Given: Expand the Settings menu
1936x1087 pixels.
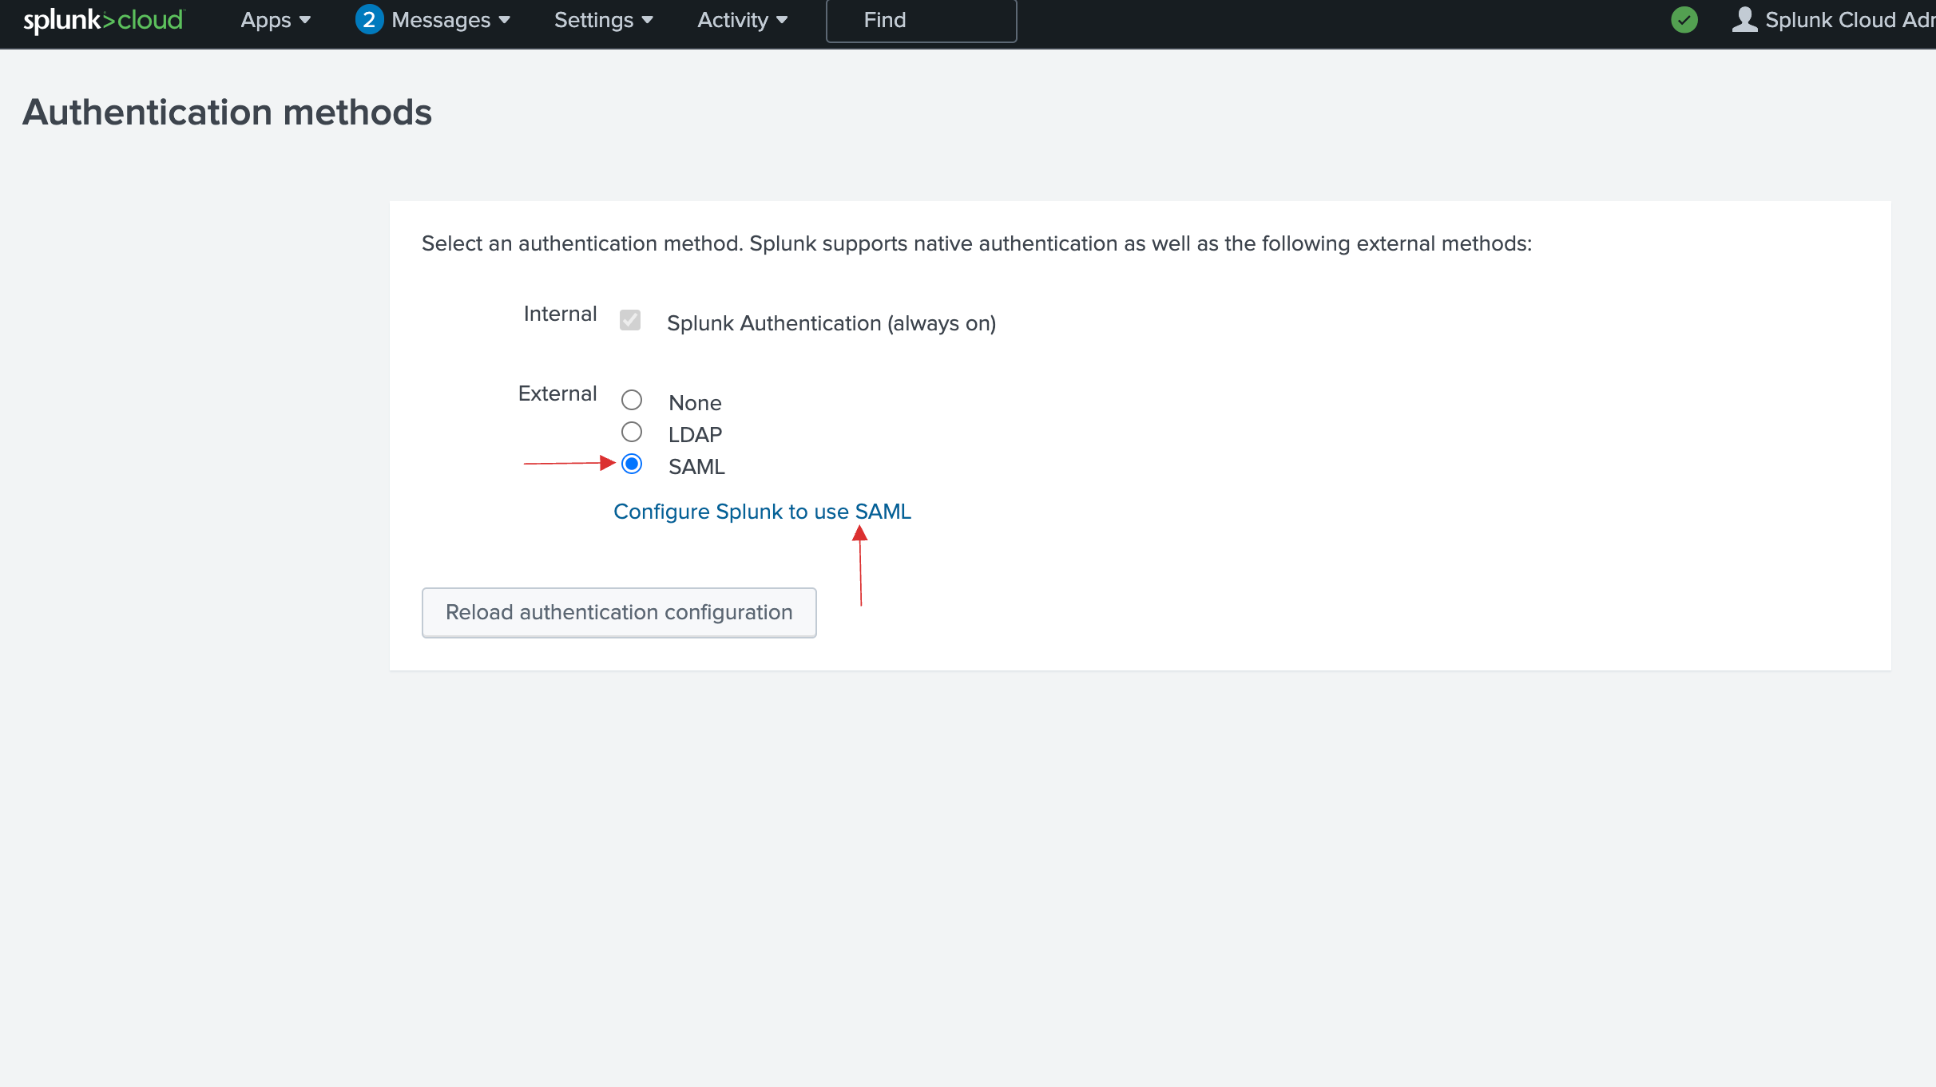Looking at the screenshot, I should click(x=604, y=20).
